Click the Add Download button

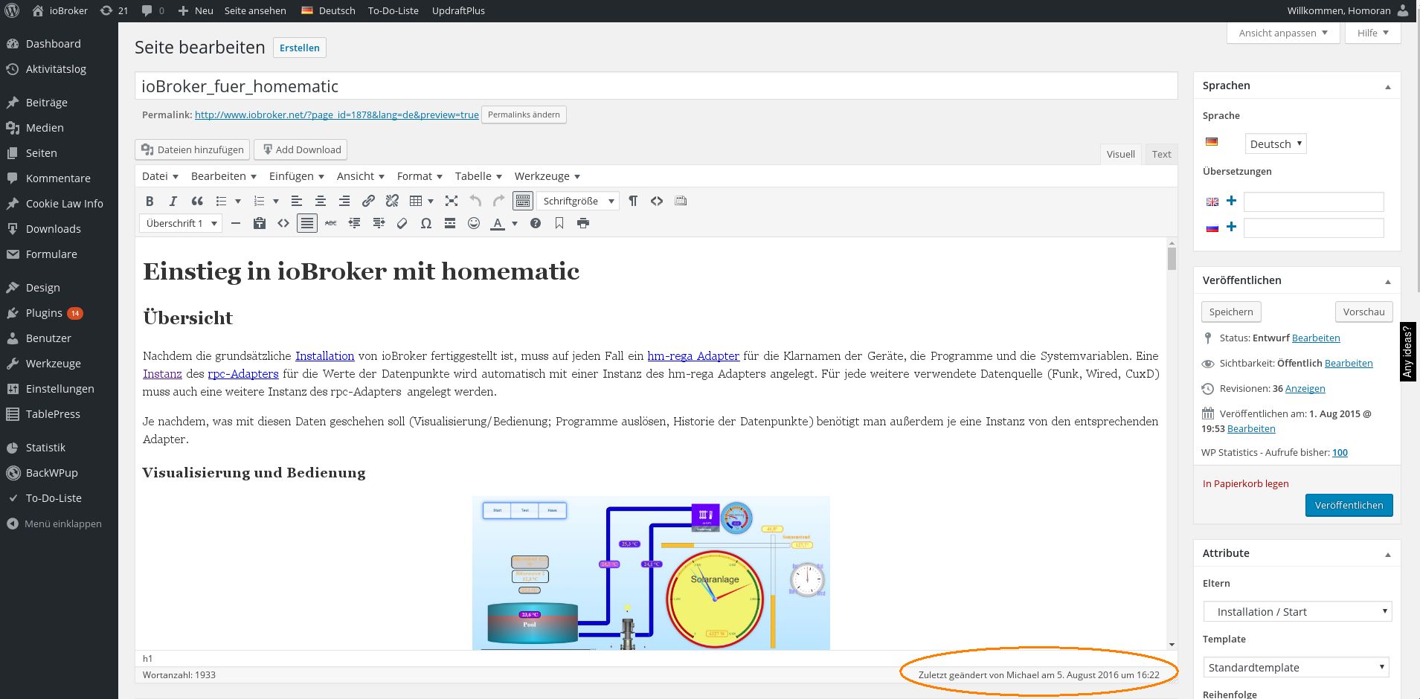pyautogui.click(x=301, y=149)
